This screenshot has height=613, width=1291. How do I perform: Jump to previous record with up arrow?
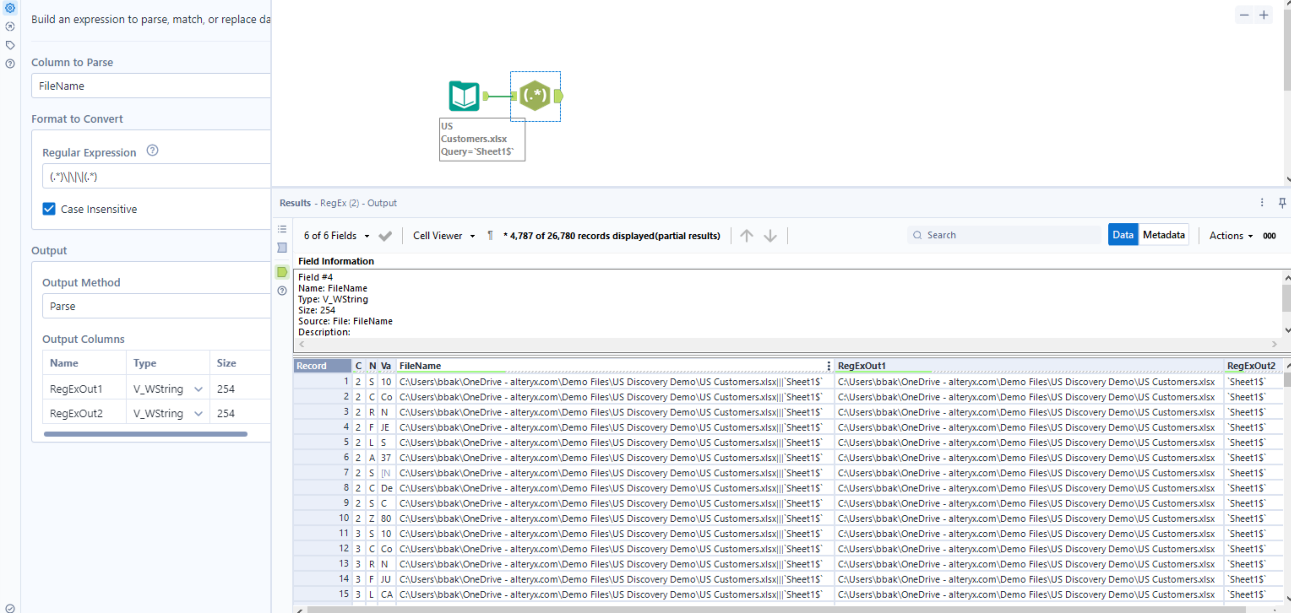(x=746, y=235)
